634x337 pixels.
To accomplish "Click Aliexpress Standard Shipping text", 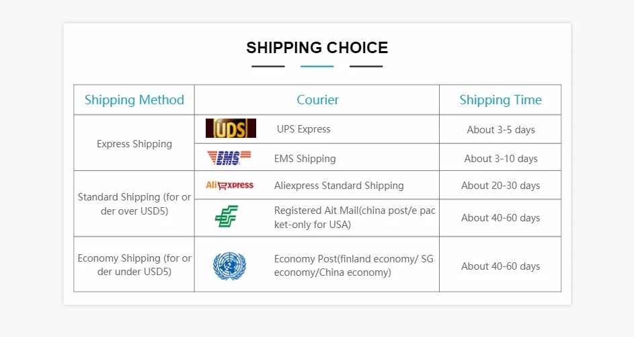I will (x=339, y=186).
